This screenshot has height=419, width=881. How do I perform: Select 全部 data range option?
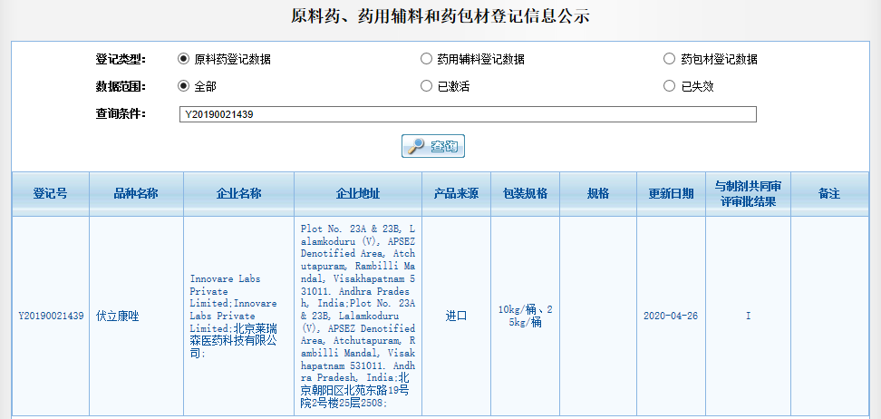pyautogui.click(x=183, y=86)
